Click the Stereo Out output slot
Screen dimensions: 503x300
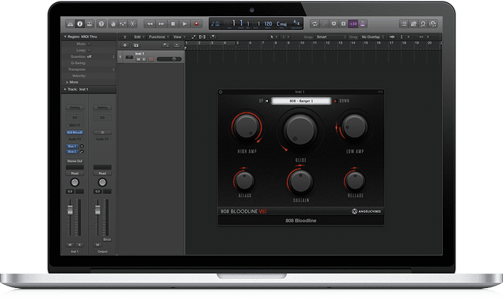coord(75,161)
